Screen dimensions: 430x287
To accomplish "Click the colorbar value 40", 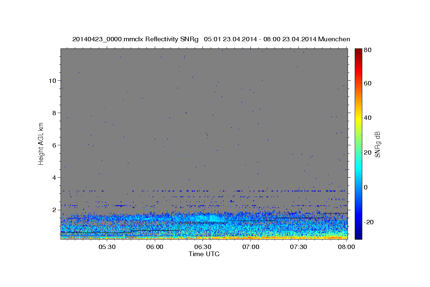I will [368, 118].
